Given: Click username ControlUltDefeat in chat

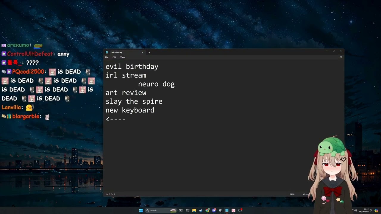Looking at the screenshot, I should pyautogui.click(x=30, y=54).
